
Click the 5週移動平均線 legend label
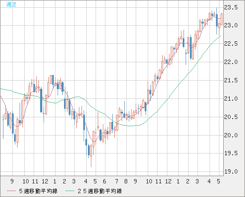point(38,191)
